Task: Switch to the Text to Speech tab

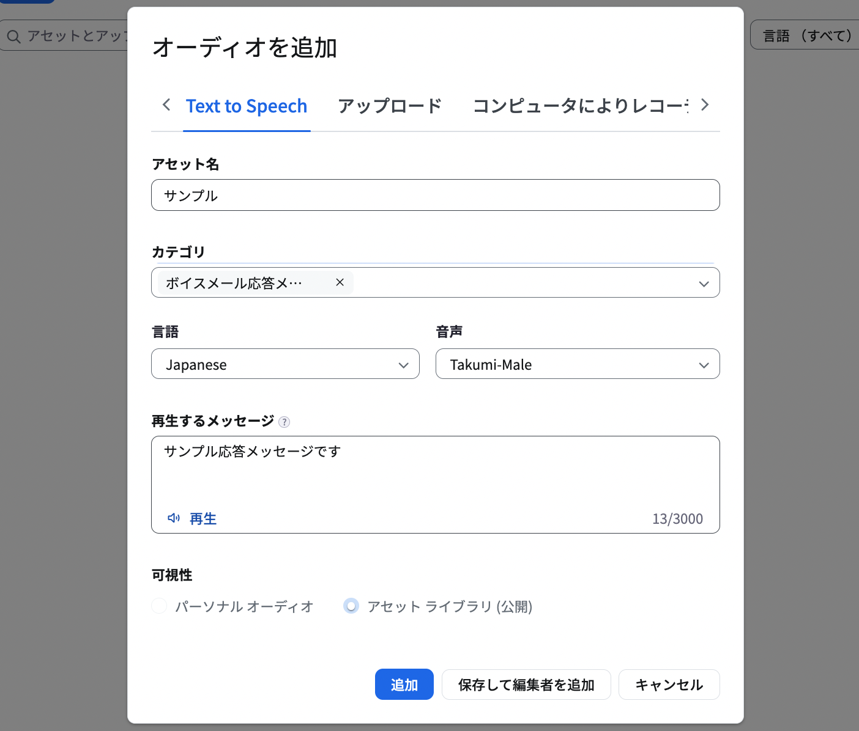Action: pos(247,106)
